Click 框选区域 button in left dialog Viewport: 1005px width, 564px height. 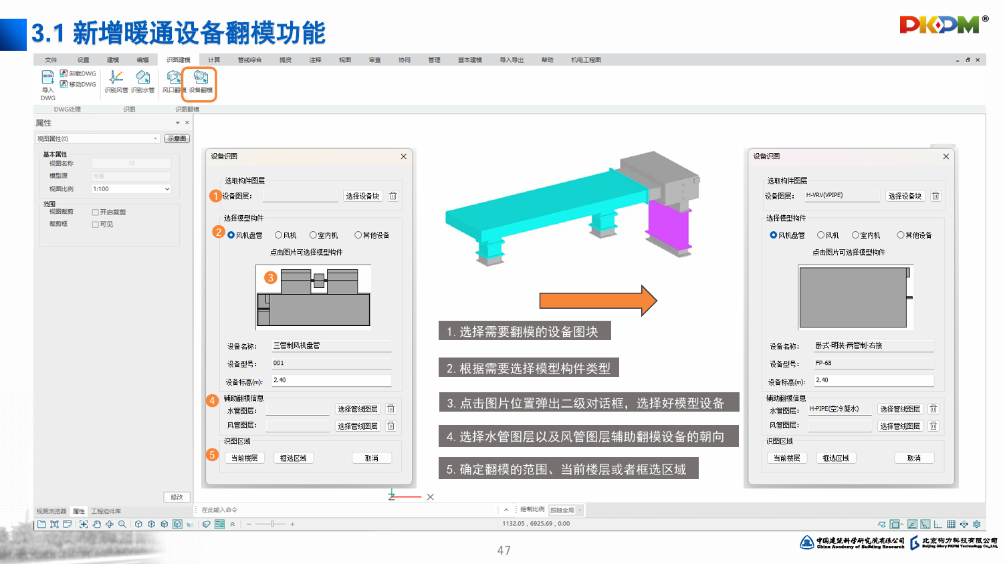click(x=293, y=458)
